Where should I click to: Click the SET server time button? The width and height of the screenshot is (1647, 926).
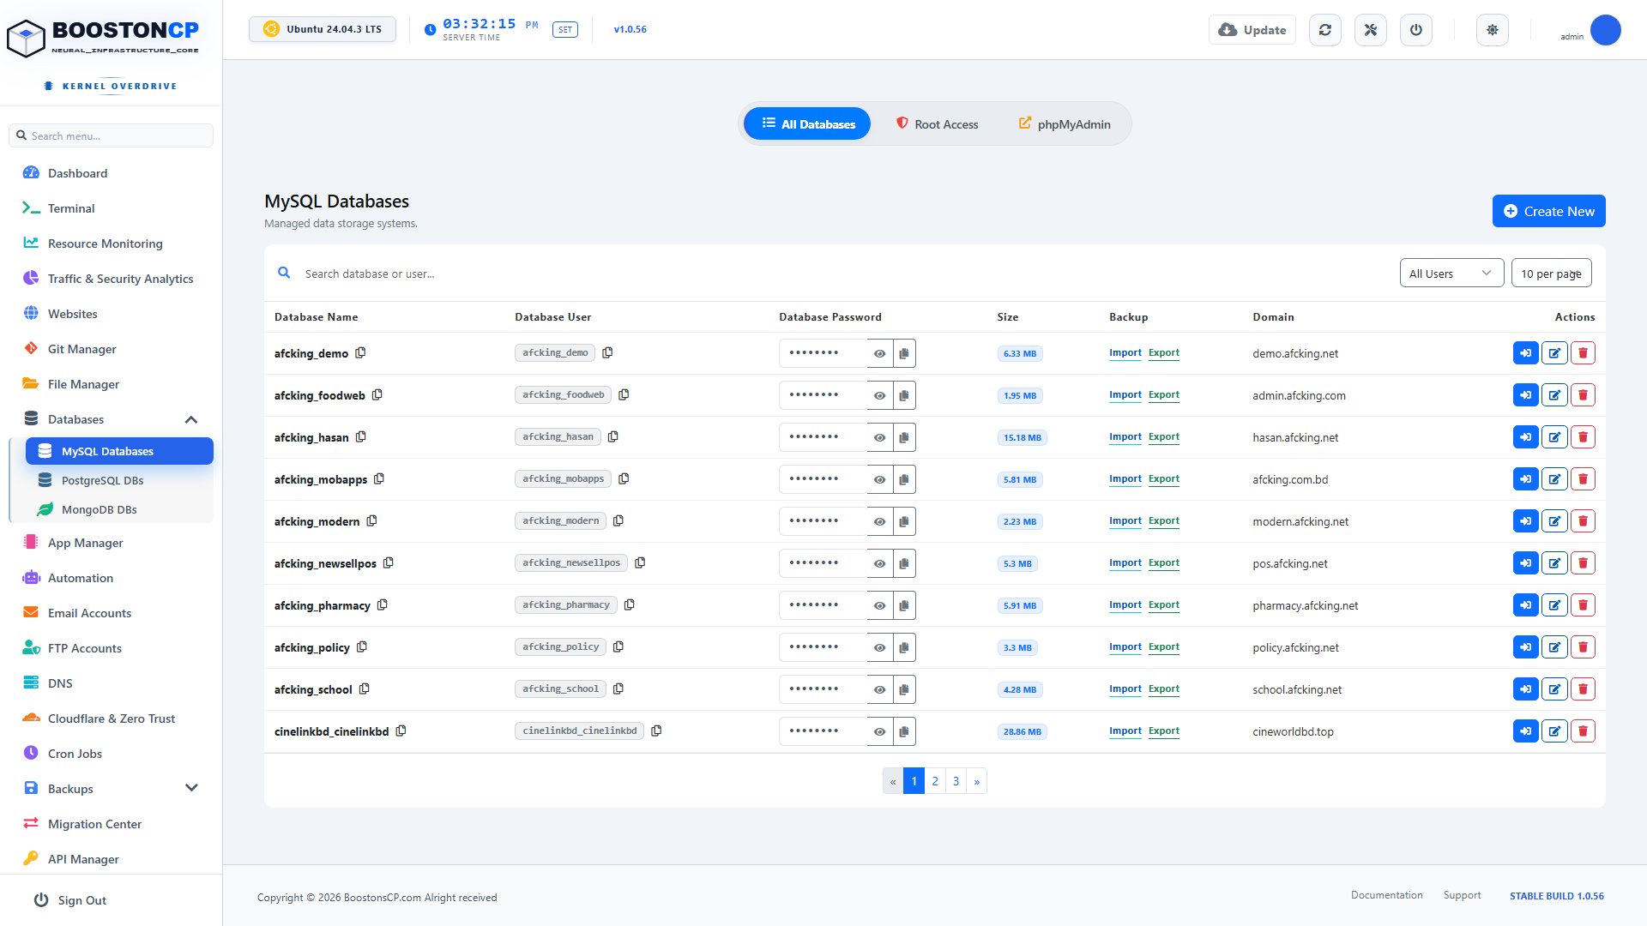click(x=565, y=30)
